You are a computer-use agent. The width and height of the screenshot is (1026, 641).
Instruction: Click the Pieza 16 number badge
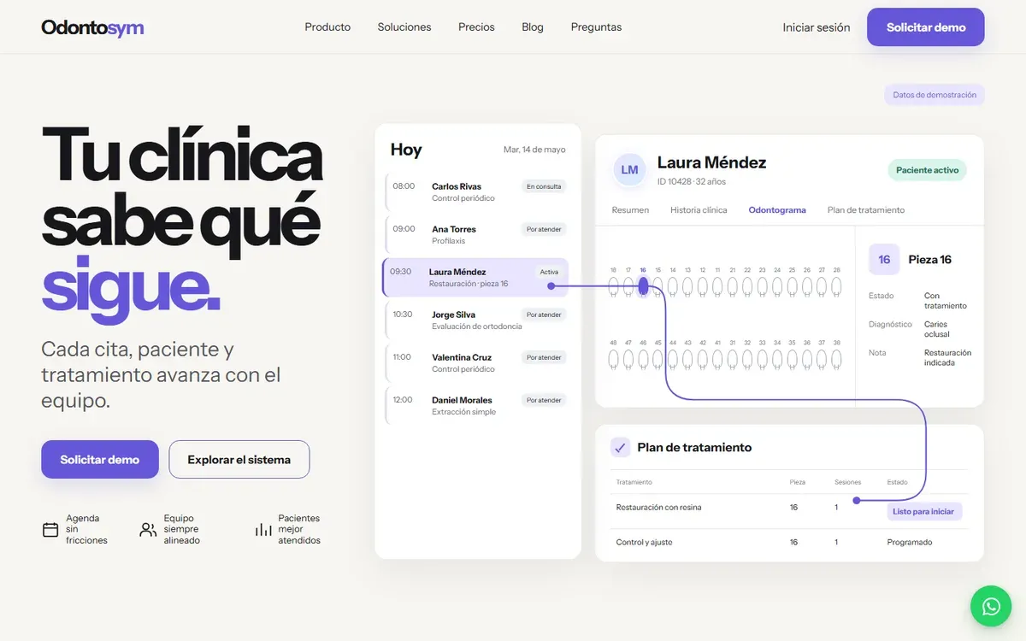coord(884,259)
